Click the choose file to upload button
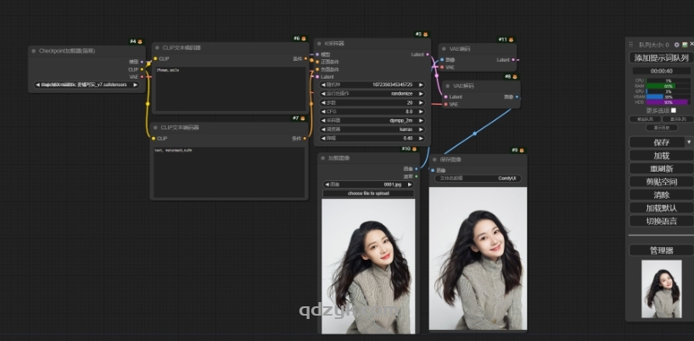 [x=368, y=193]
